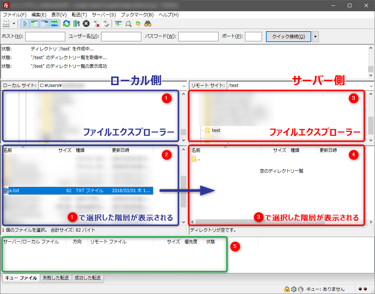Open the Site Manager icon
Viewport: 375px width, 294px height.
click(x=6, y=24)
